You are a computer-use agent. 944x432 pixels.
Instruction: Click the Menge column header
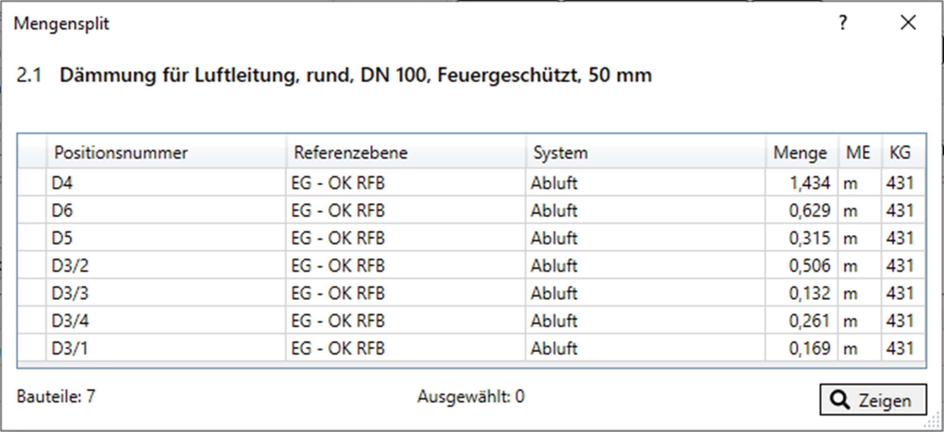tap(800, 153)
